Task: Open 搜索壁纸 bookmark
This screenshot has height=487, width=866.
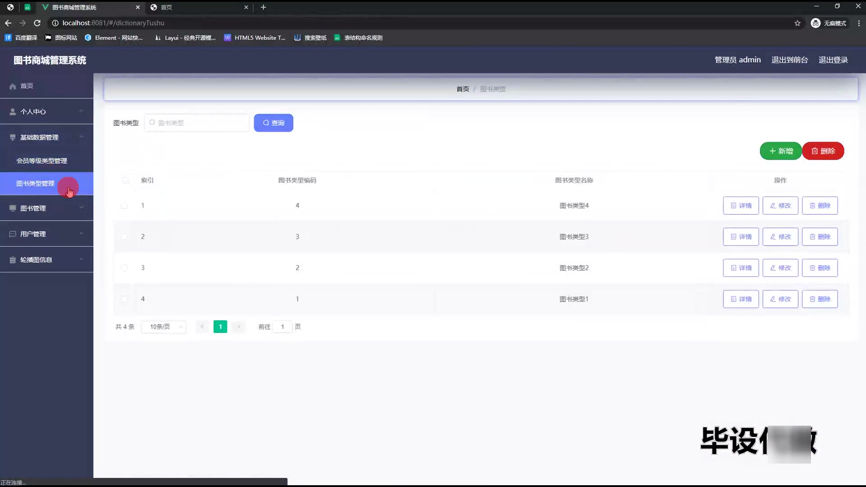Action: click(x=310, y=38)
